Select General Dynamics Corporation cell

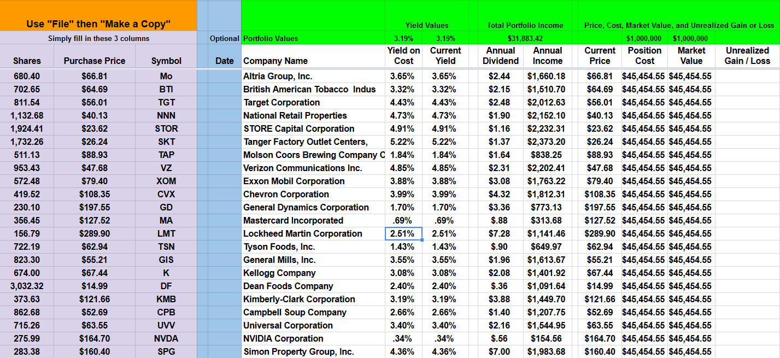(313, 207)
